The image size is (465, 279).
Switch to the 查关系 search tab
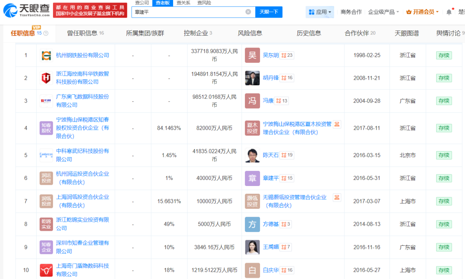[183, 3]
